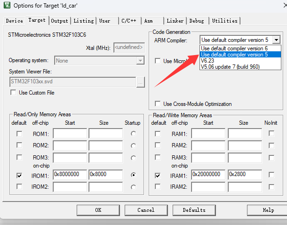Image resolution: width=287 pixels, height=225 pixels.
Task: Click RAM1 Start address field
Action: pos(208,133)
